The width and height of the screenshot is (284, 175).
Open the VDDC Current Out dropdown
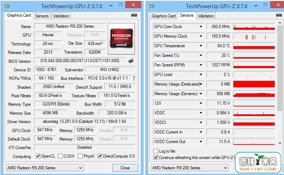point(201,142)
